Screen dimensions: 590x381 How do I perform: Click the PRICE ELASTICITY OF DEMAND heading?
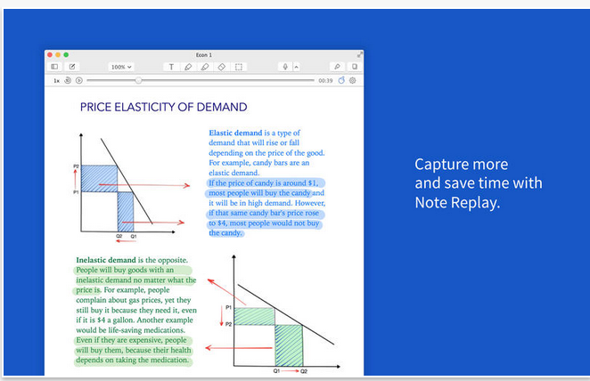tap(164, 107)
